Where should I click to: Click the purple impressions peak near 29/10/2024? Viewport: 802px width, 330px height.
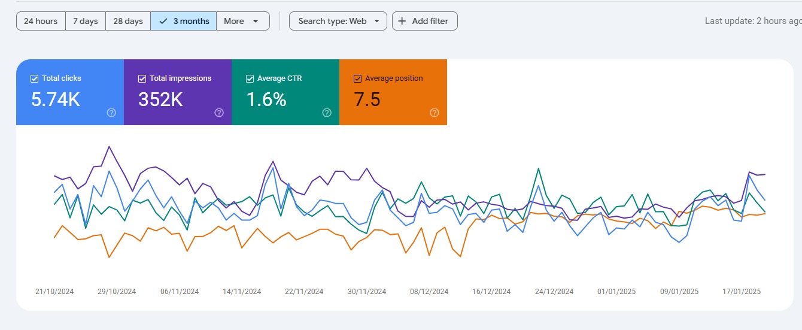109,146
